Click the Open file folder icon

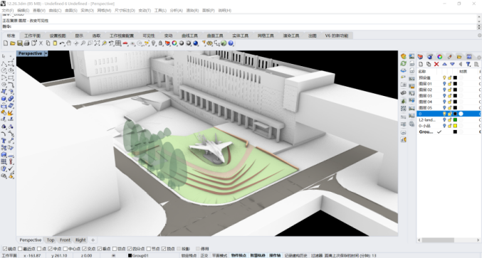click(x=13, y=43)
